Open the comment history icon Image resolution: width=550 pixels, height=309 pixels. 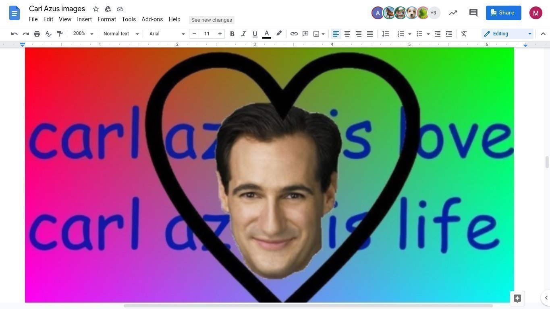(x=473, y=13)
